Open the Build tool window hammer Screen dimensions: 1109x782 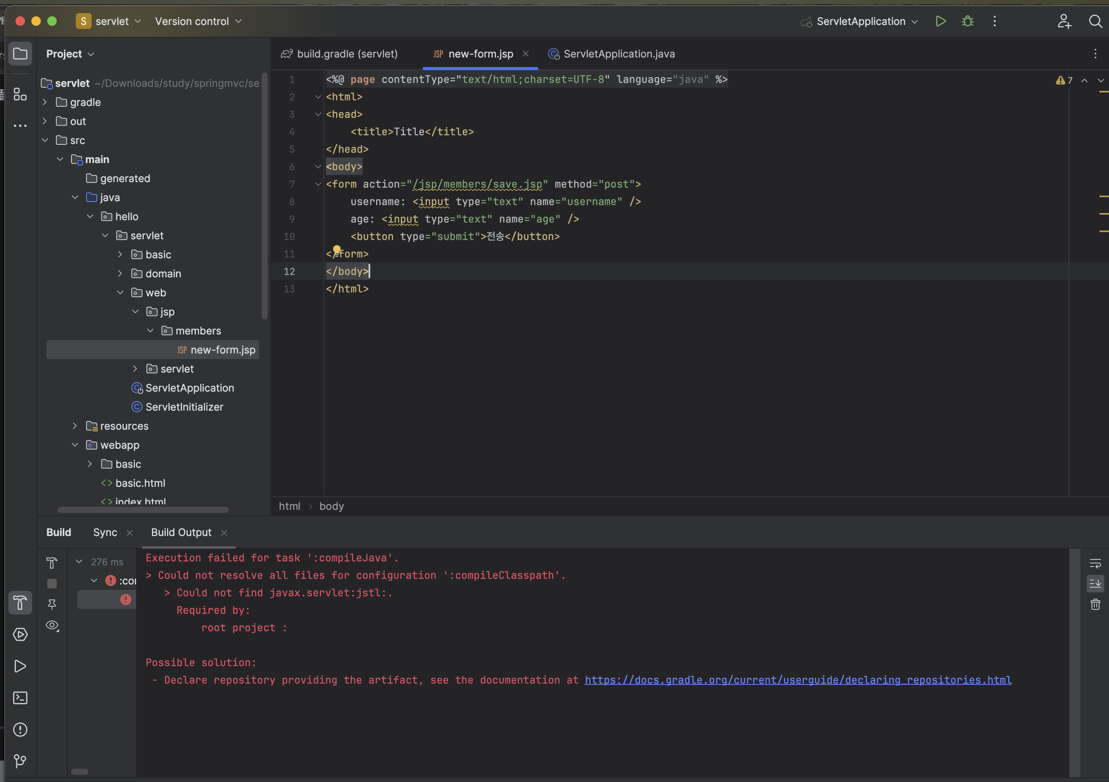coord(20,602)
